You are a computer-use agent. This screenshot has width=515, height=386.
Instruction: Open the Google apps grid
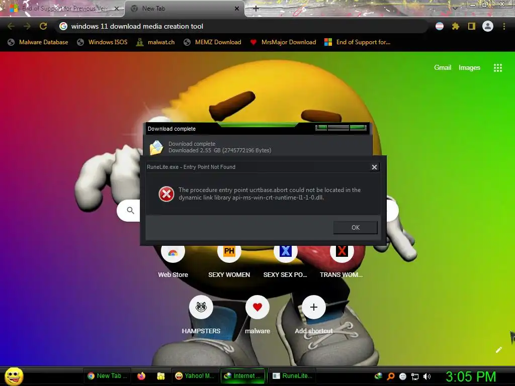497,68
